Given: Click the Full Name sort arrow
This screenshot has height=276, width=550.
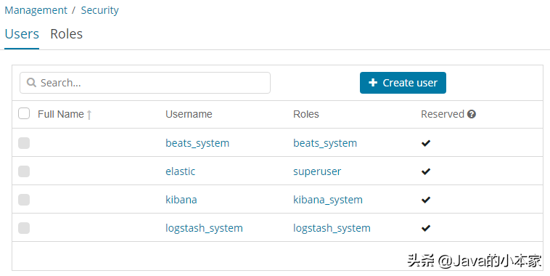Looking at the screenshot, I should point(89,115).
